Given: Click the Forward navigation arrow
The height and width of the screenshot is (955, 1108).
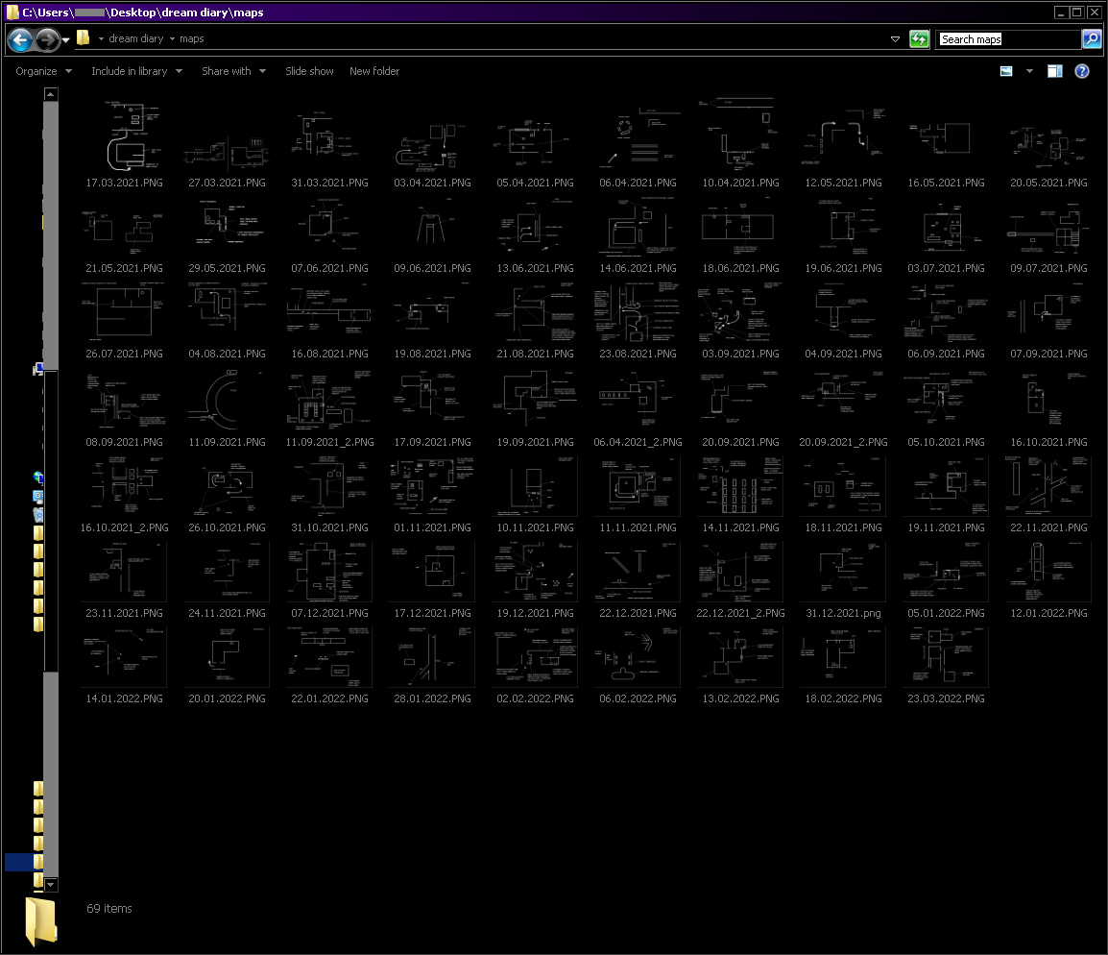Looking at the screenshot, I should tap(47, 39).
